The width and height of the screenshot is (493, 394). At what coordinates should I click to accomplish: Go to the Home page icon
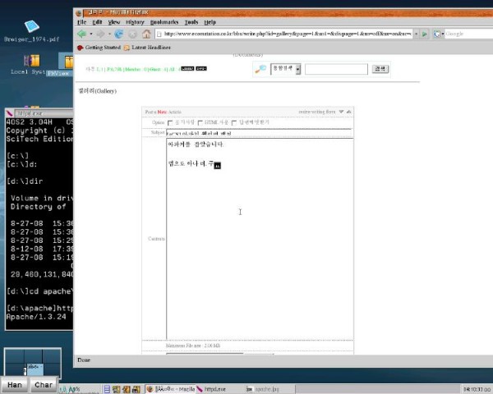pos(146,34)
